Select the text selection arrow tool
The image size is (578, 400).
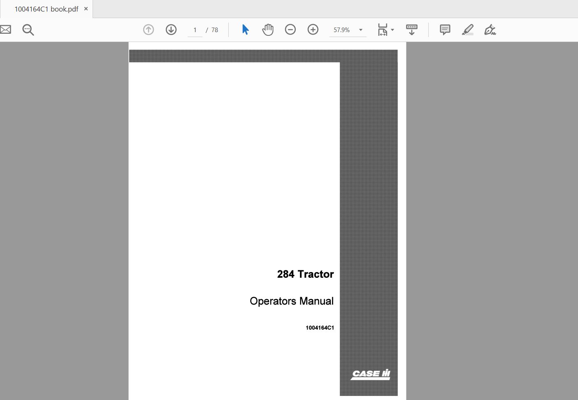[245, 29]
